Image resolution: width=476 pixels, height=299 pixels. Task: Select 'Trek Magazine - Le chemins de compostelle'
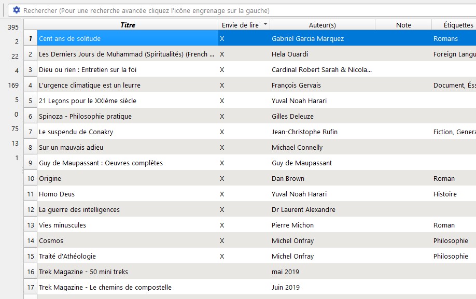point(105,287)
